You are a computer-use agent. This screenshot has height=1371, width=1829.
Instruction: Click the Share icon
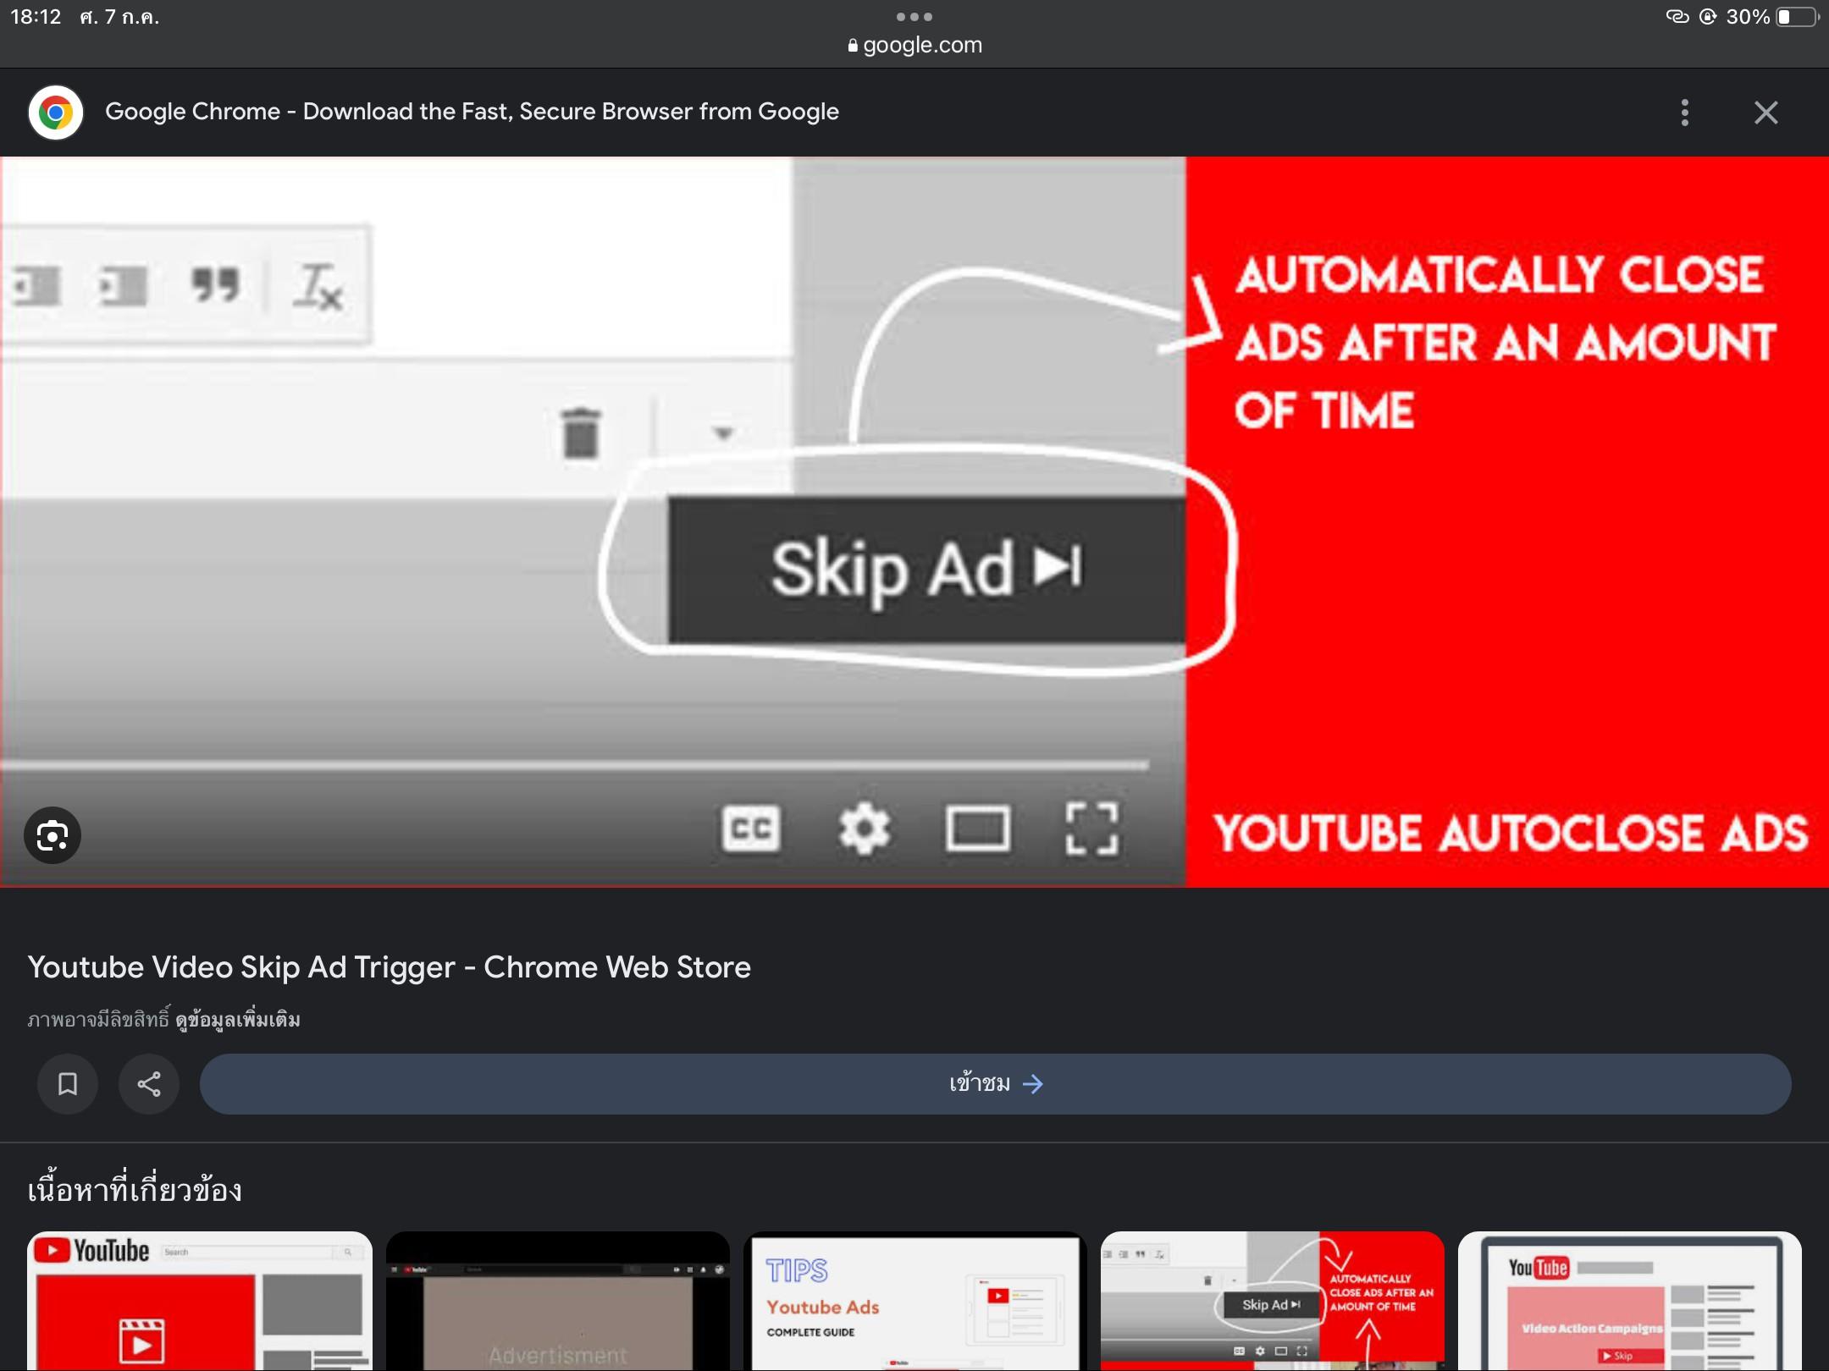pos(148,1083)
